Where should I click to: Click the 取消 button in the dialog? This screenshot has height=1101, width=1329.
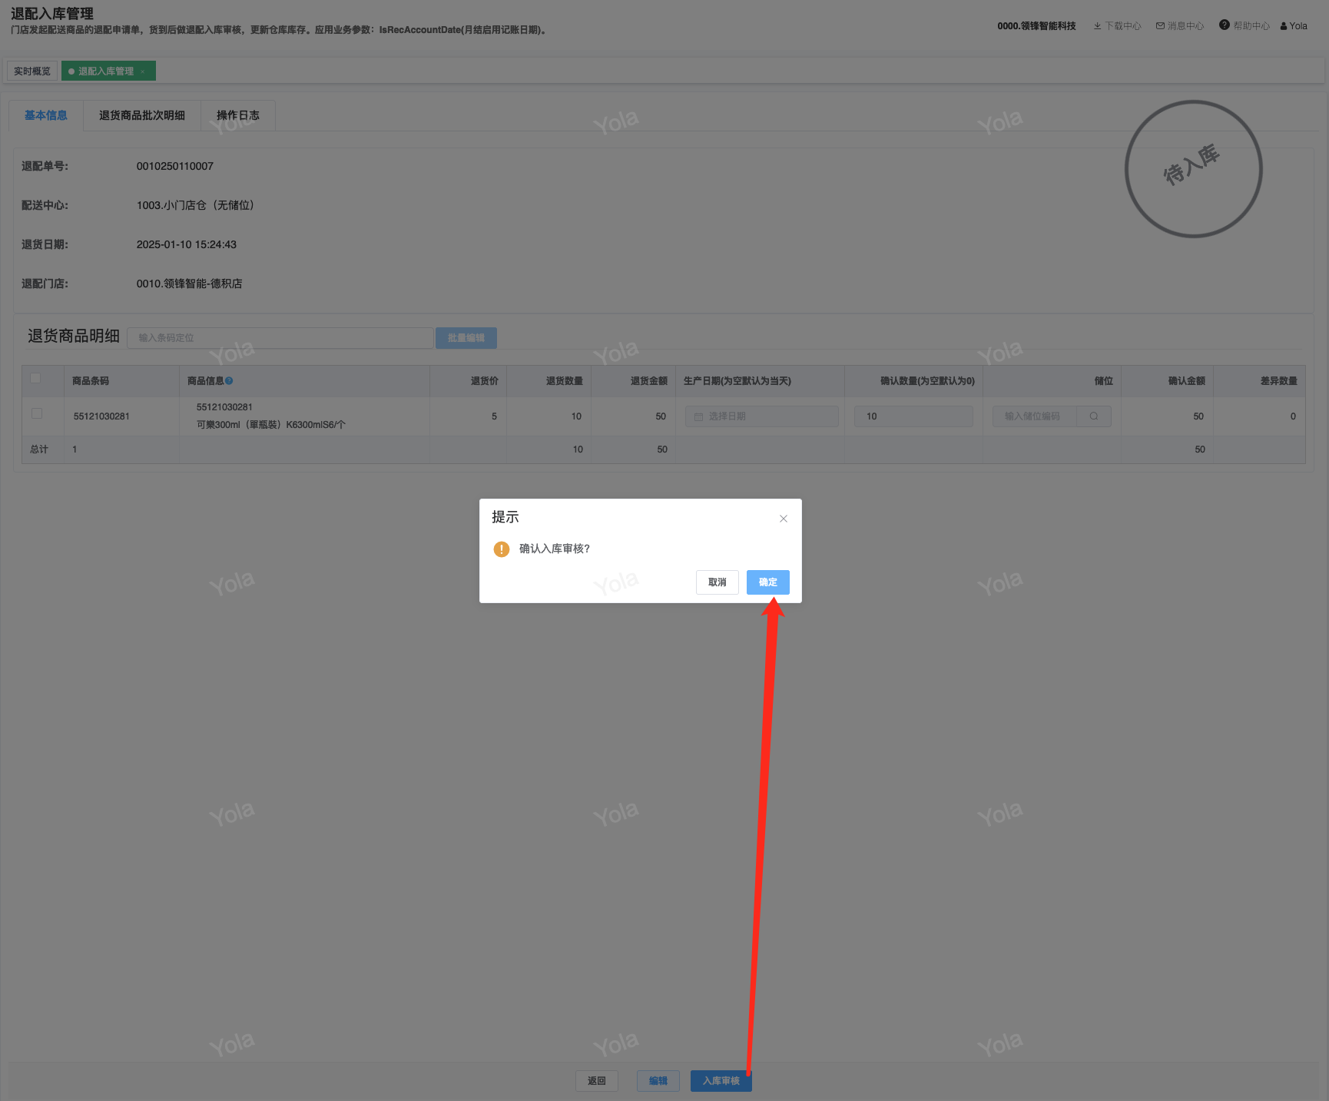(718, 582)
